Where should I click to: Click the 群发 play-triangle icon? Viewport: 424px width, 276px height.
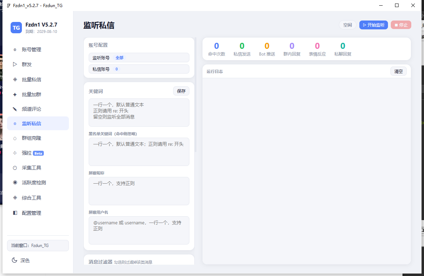pyautogui.click(x=15, y=64)
